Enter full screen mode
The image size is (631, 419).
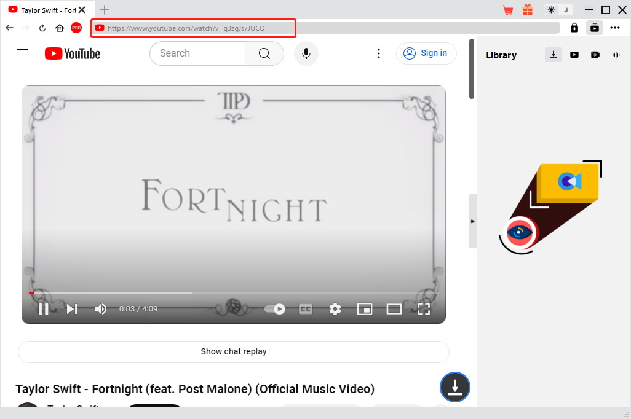424,309
